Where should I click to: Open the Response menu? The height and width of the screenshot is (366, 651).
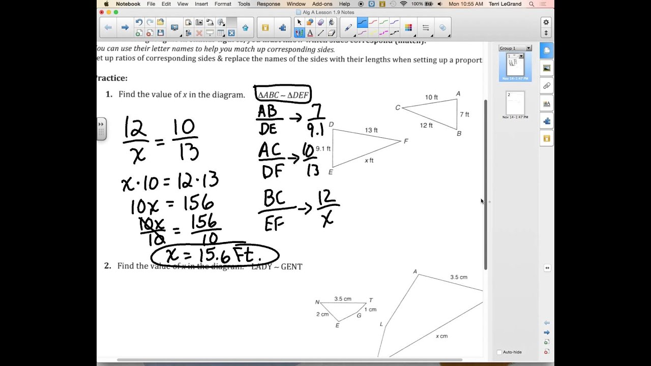[x=269, y=4]
